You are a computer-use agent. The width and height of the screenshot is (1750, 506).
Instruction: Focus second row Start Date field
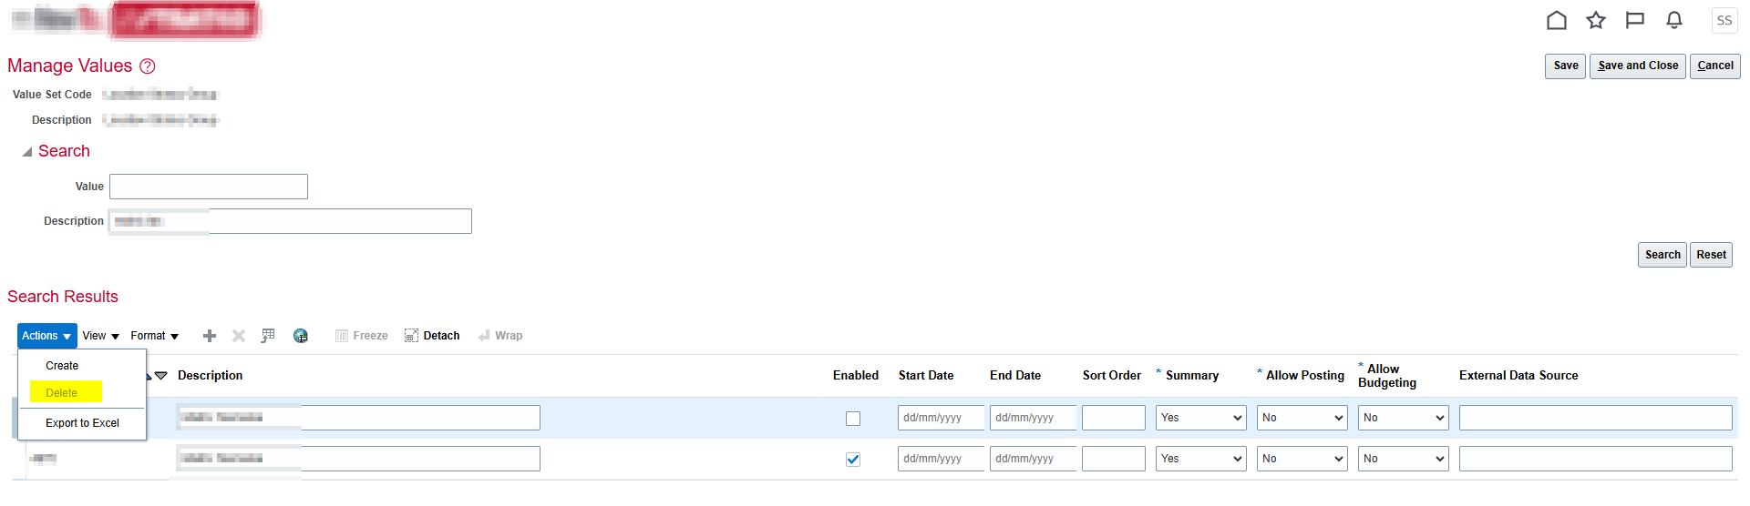[x=941, y=459]
